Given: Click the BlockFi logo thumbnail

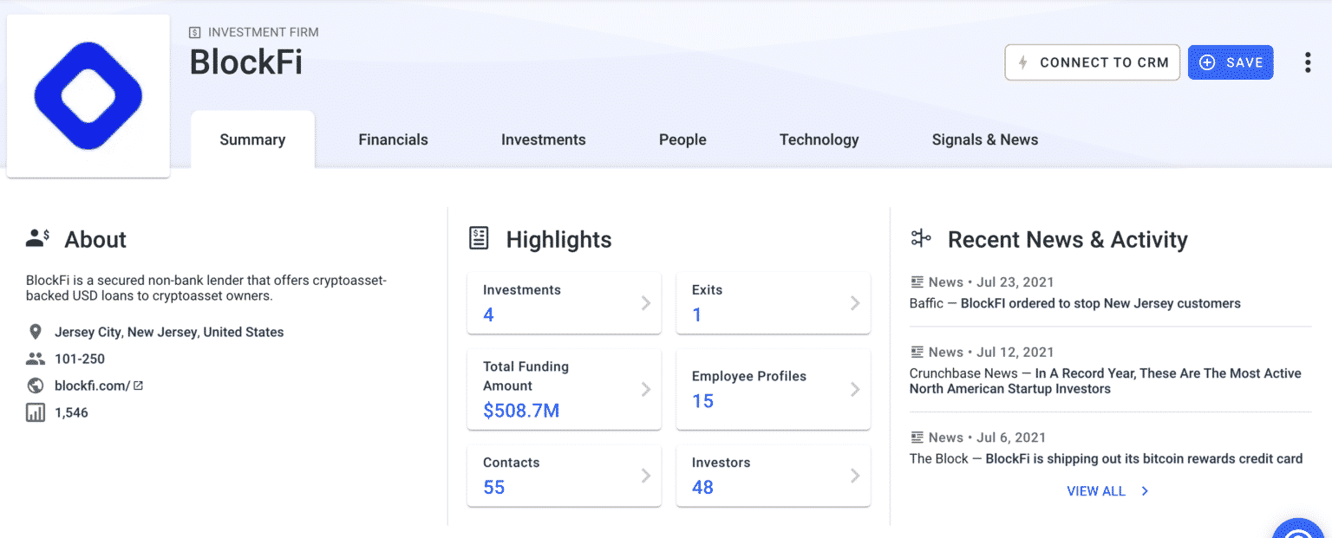Looking at the screenshot, I should (x=88, y=95).
